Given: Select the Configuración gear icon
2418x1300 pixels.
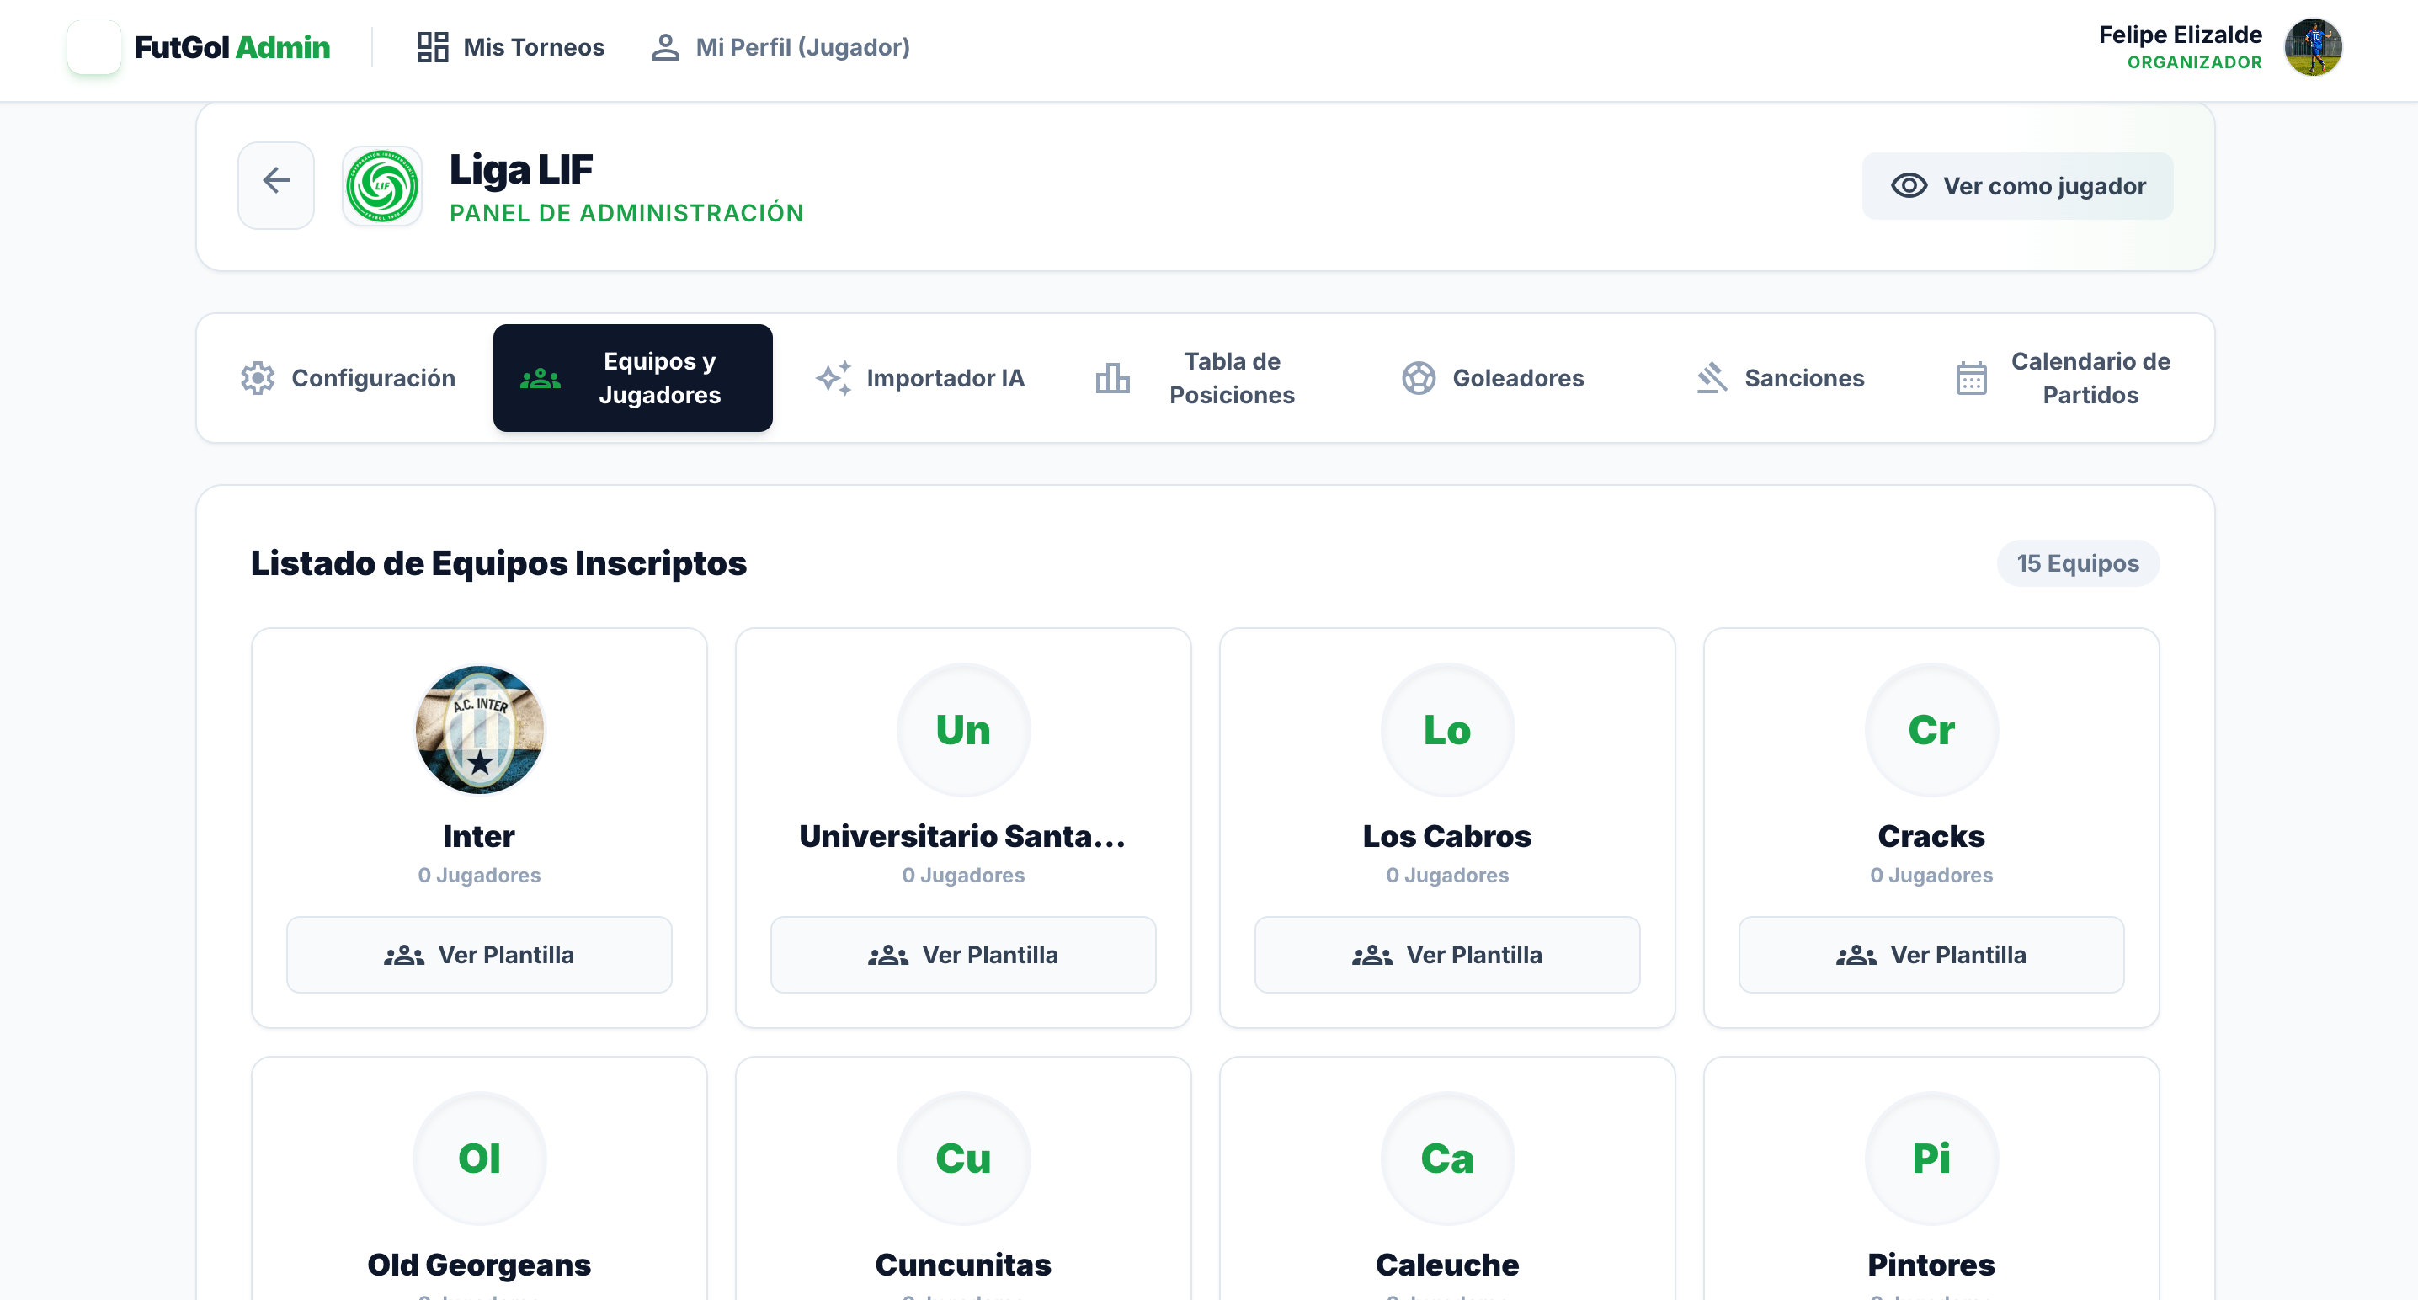Looking at the screenshot, I should (254, 377).
